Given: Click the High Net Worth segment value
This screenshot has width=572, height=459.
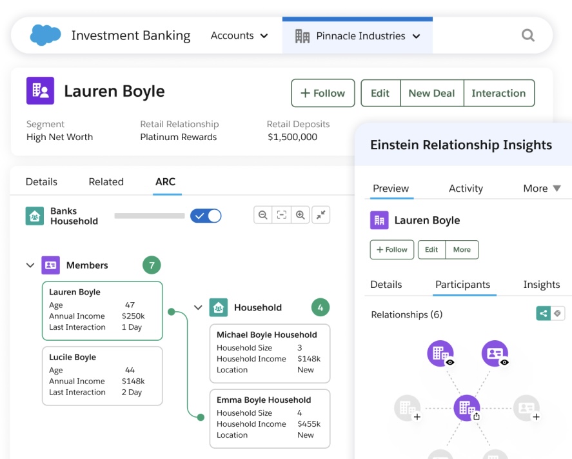Looking at the screenshot, I should coord(59,137).
